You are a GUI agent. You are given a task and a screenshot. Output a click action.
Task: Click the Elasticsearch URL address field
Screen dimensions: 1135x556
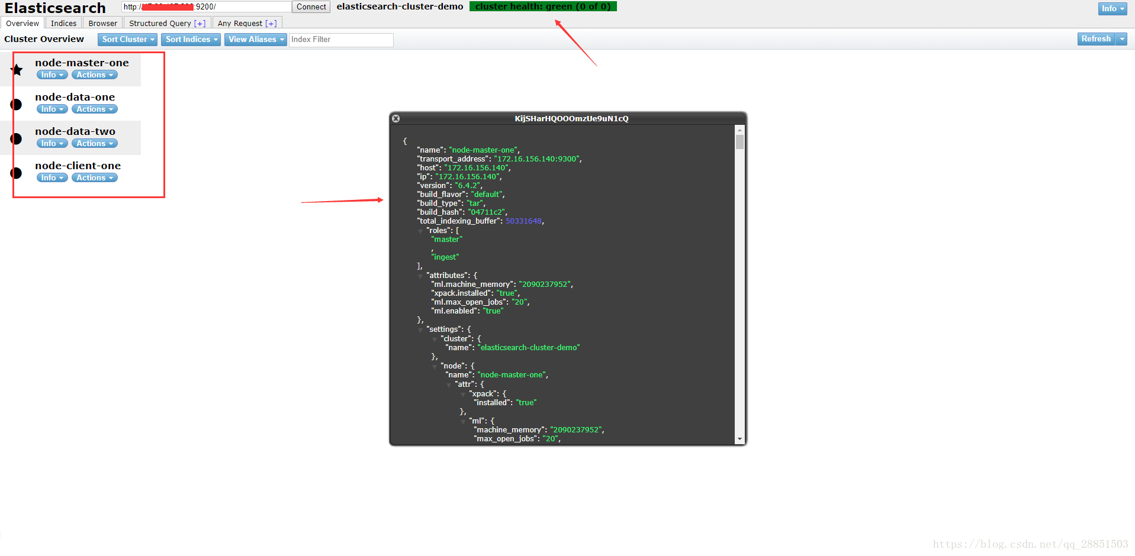(206, 7)
